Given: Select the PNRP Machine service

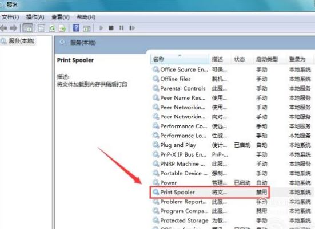Looking at the screenshot, I should 232,163.
